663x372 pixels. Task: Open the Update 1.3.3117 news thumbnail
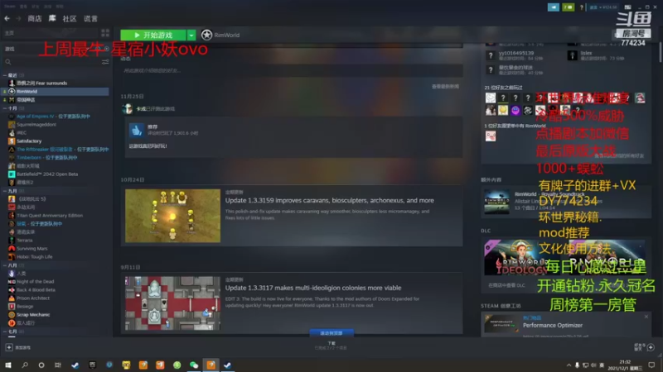[x=172, y=303]
